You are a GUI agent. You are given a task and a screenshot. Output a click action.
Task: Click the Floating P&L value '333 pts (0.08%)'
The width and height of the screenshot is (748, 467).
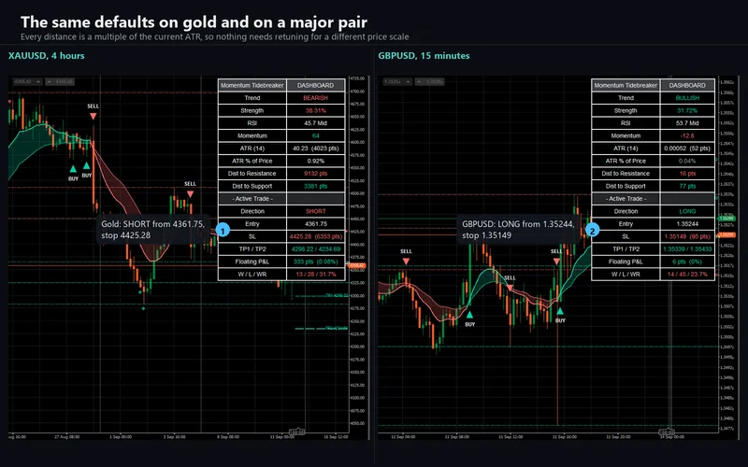(315, 262)
